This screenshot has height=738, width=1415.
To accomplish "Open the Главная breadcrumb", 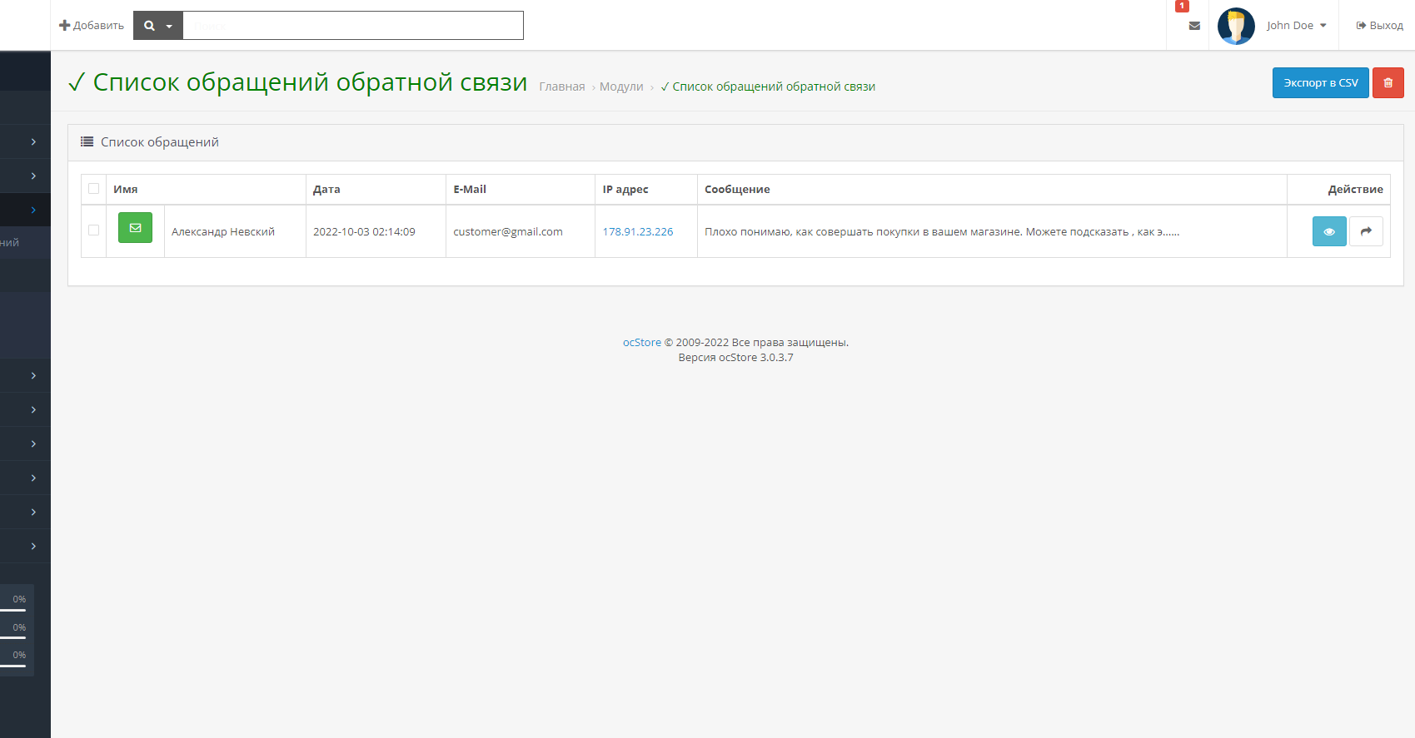I will click(561, 87).
